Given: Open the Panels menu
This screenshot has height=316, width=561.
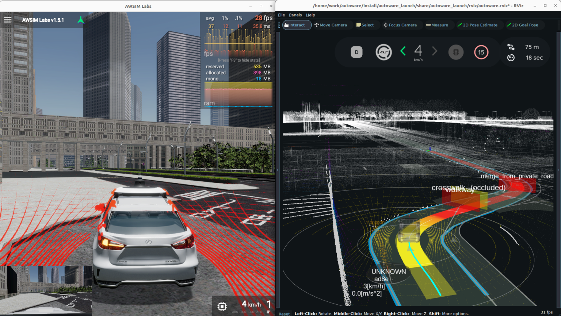Looking at the screenshot, I should [295, 15].
